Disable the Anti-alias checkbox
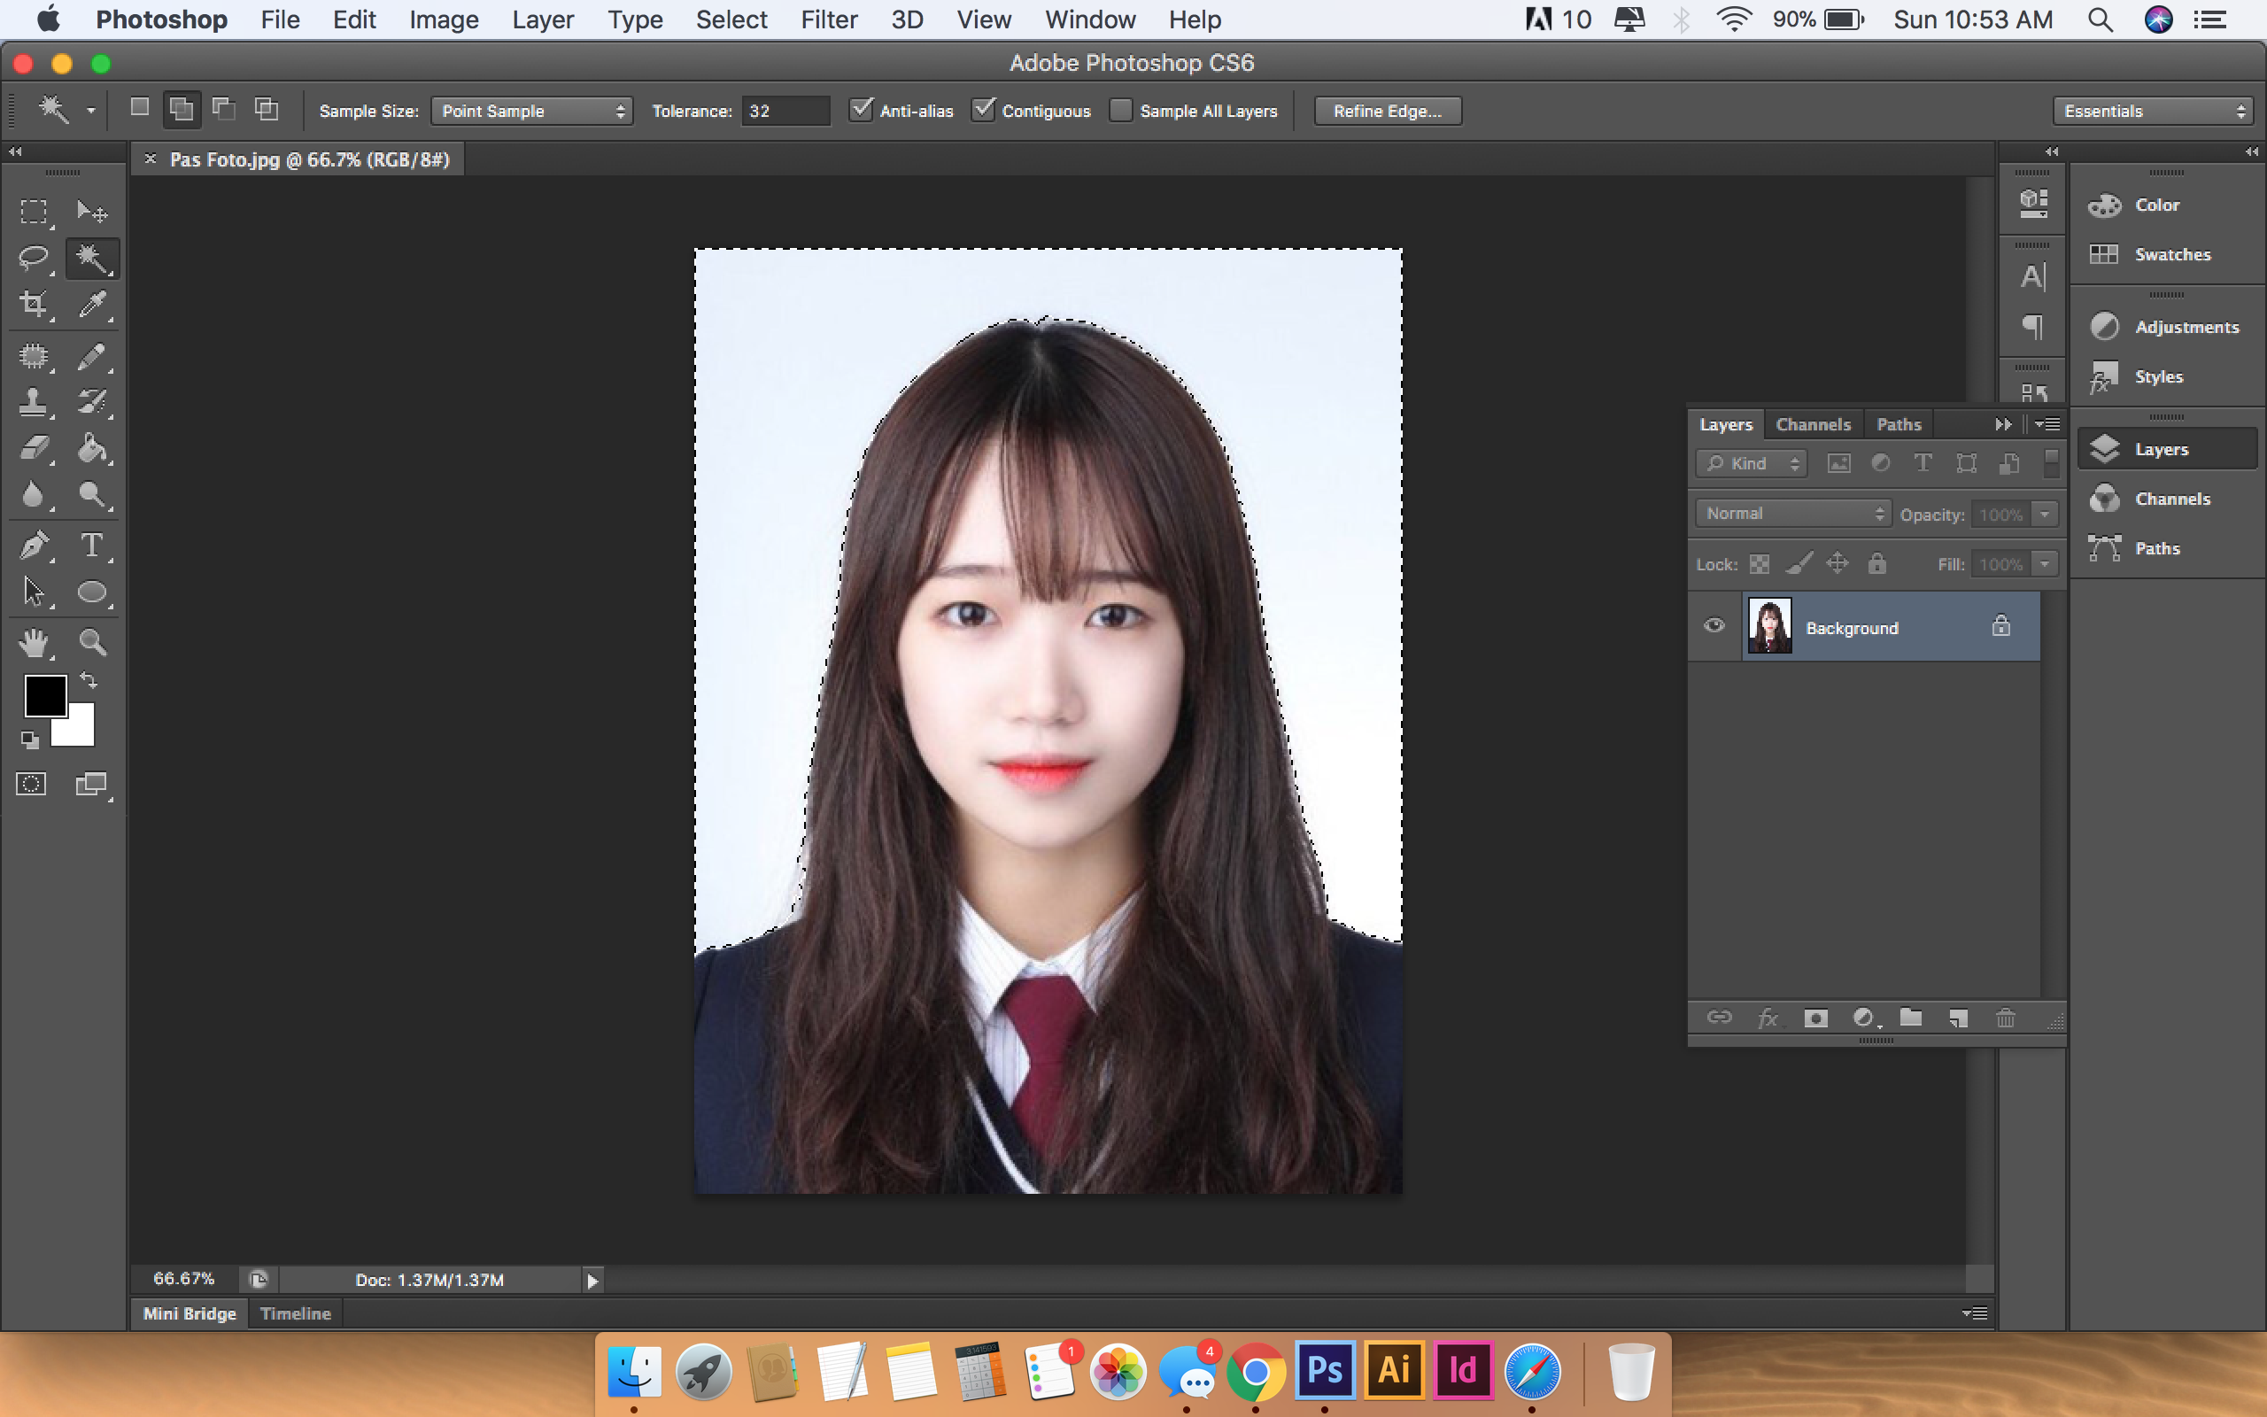Screen dimensions: 2267x1417 860,110
